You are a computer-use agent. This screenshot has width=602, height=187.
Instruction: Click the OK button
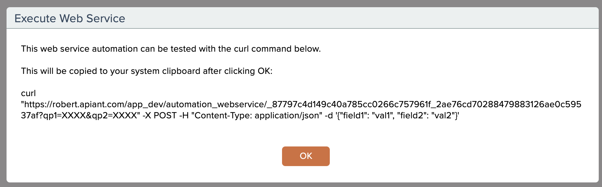click(306, 156)
